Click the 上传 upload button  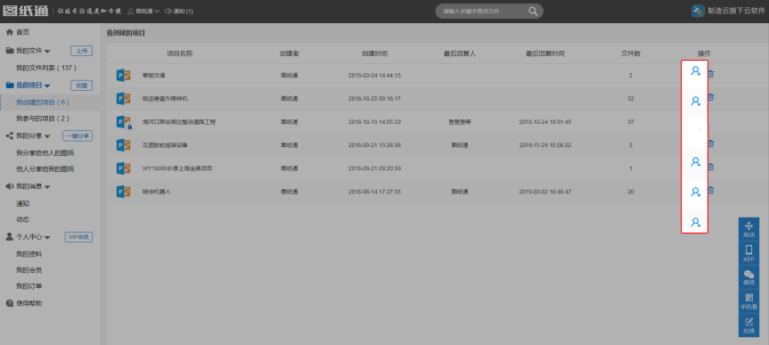coord(81,51)
